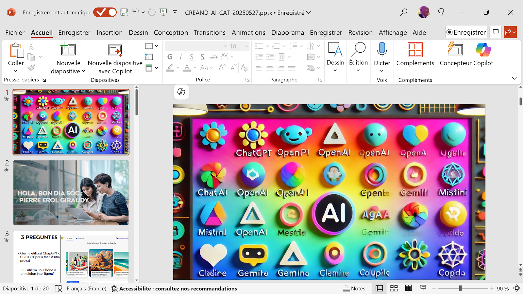The width and height of the screenshot is (523, 294).
Task: Cut selection with the scissors icon
Action: click(31, 46)
